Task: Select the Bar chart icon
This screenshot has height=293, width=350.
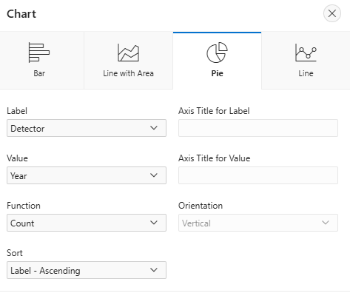Action: [x=39, y=53]
